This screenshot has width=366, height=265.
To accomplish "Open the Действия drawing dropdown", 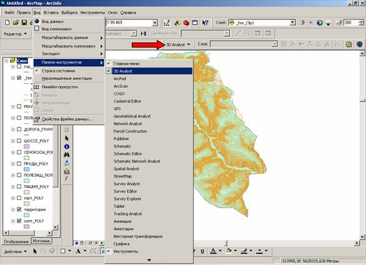I will [16, 251].
